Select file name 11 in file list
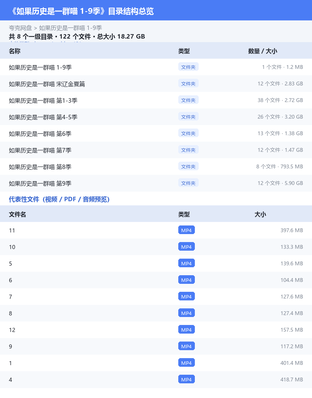312x398 pixels. [12, 231]
